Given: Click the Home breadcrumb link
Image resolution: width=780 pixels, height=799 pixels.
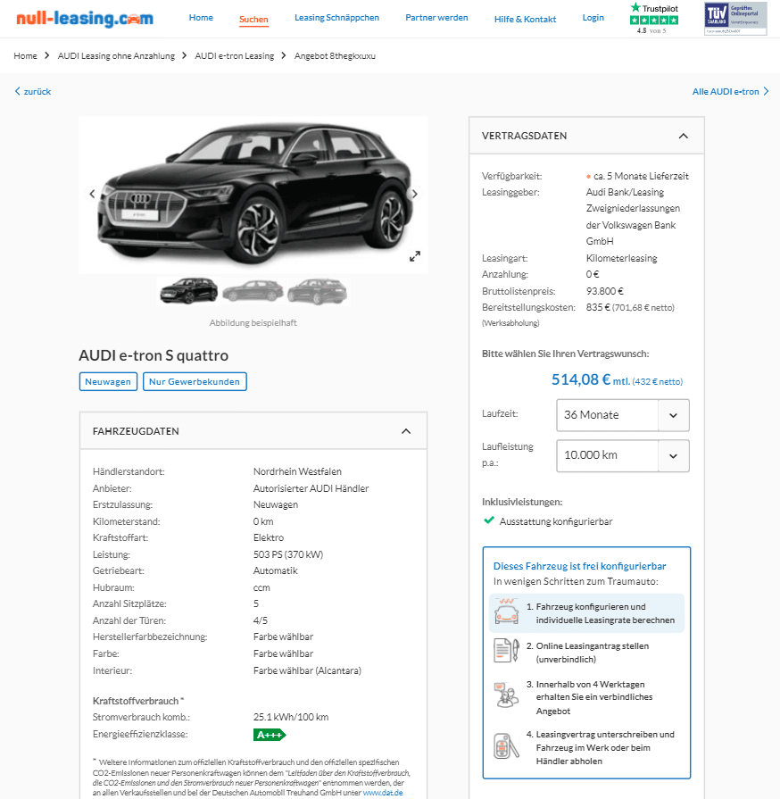Looking at the screenshot, I should coord(26,55).
